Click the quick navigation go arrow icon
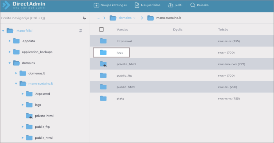274x143 pixels. [85, 18]
